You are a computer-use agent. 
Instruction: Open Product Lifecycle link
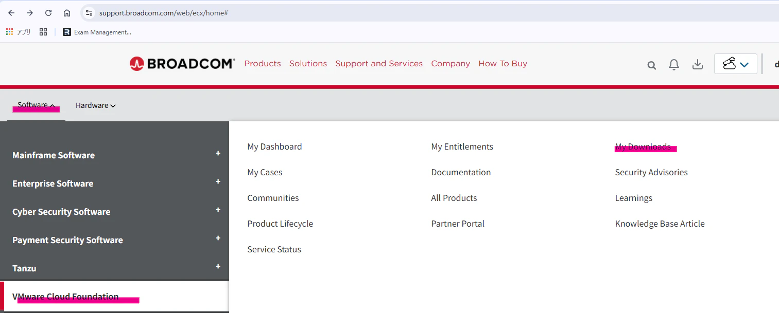(x=280, y=224)
